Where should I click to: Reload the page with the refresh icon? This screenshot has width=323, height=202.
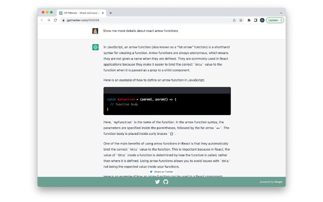(x=55, y=20)
